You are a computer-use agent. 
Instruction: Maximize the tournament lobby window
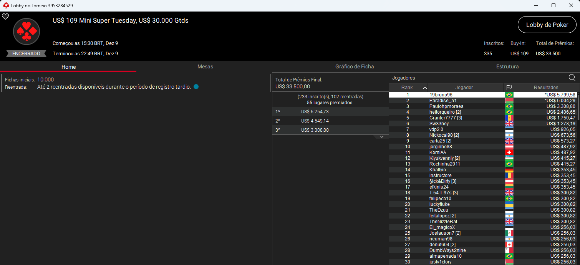pyautogui.click(x=553, y=5)
